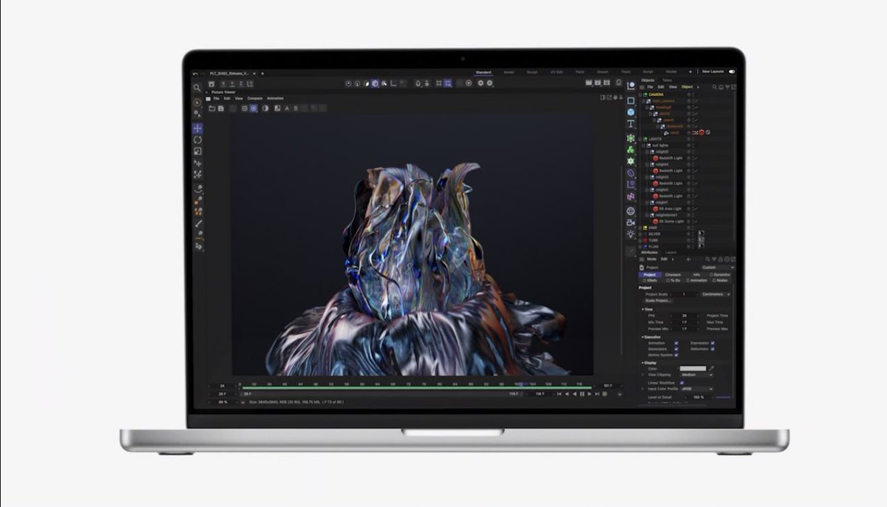Click the Brush tool in left toolbar

[x=197, y=223]
